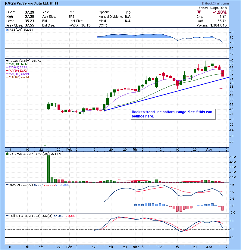The image size is (241, 250).
Task: Click the -4.90% percent change value
Action: (221, 12)
